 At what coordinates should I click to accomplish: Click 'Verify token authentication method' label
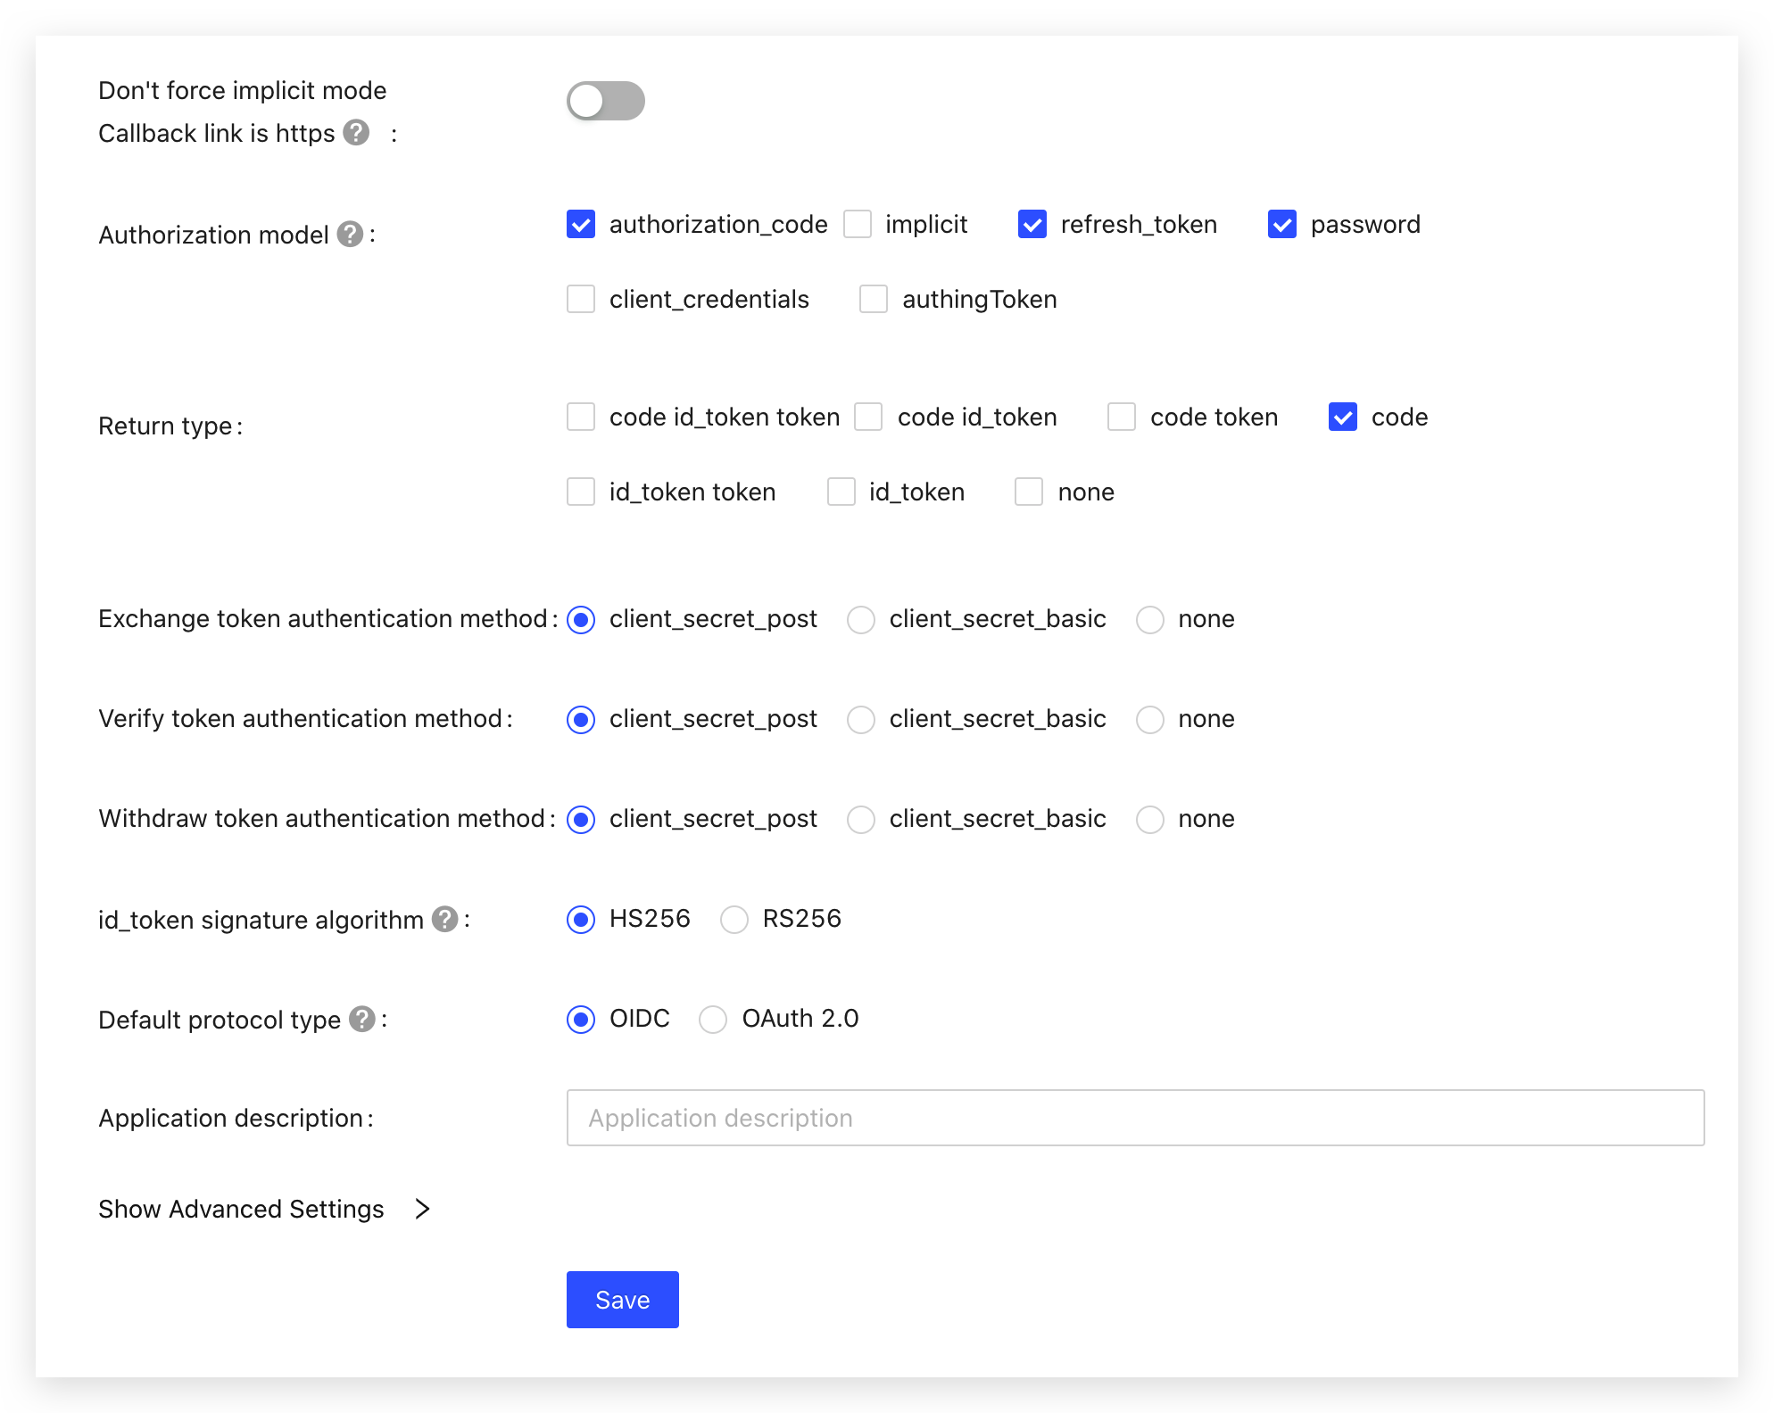[301, 719]
